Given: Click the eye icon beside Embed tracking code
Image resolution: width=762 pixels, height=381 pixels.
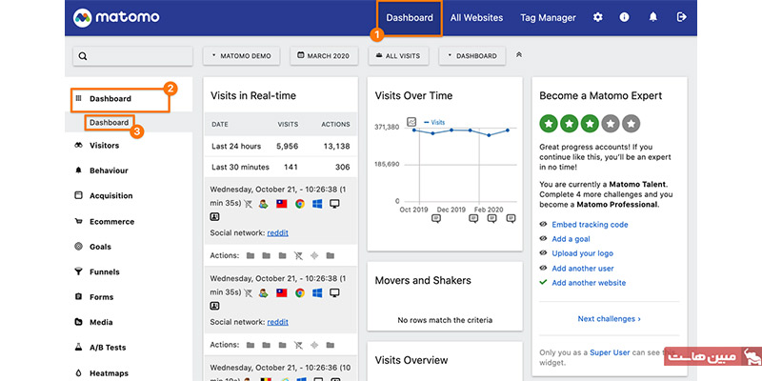Looking at the screenshot, I should pos(543,225).
